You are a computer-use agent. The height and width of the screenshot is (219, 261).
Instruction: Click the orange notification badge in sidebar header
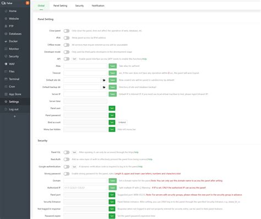click(x=28, y=3)
